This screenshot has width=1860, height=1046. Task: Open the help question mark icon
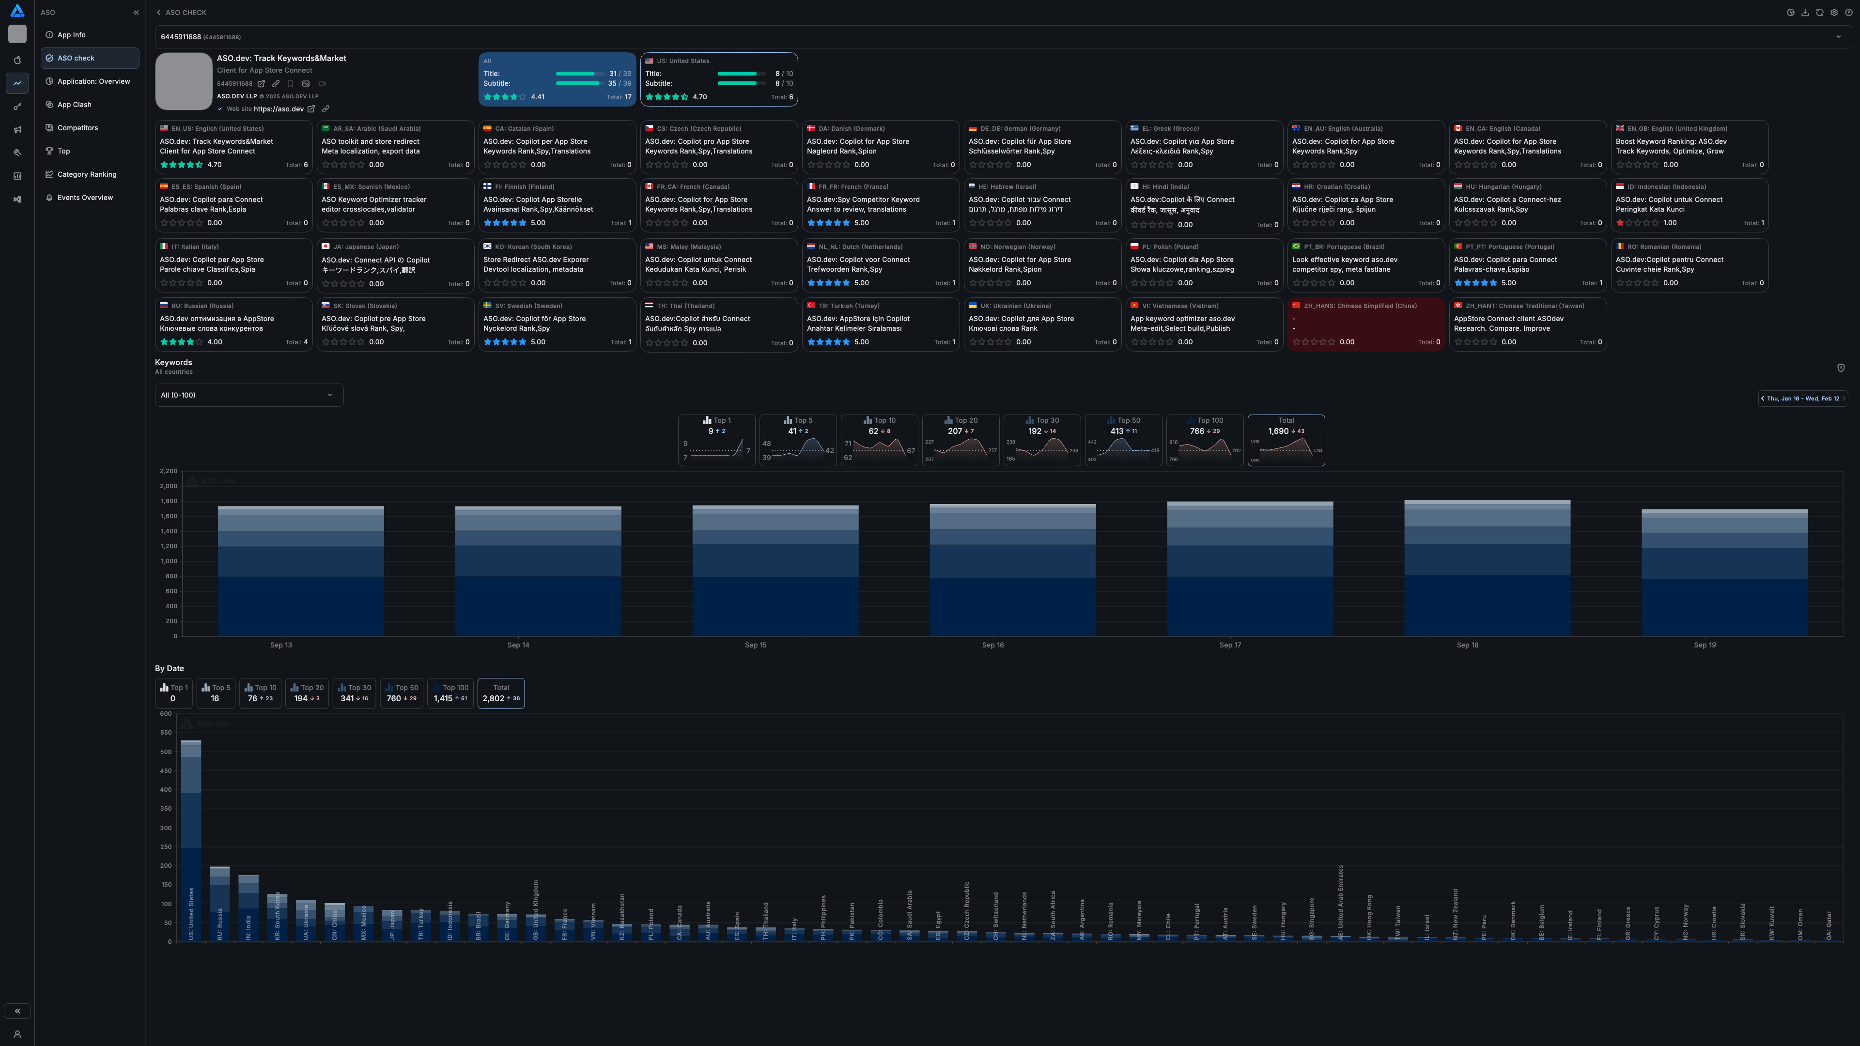coord(1848,12)
